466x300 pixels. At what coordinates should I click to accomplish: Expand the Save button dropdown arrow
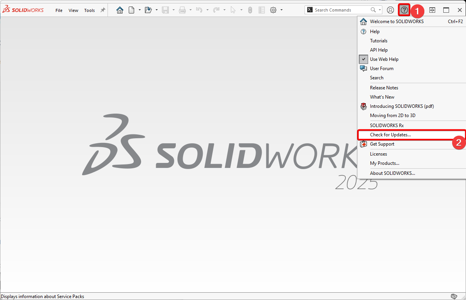tap(174, 10)
